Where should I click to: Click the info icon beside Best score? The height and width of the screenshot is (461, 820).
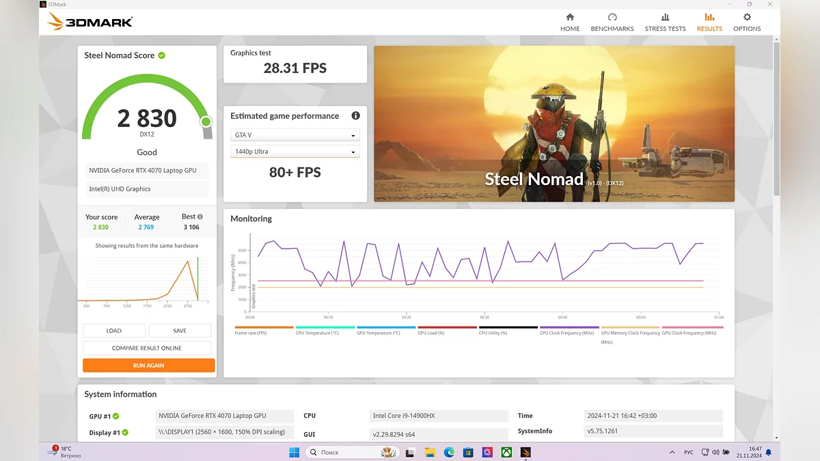[x=200, y=216]
